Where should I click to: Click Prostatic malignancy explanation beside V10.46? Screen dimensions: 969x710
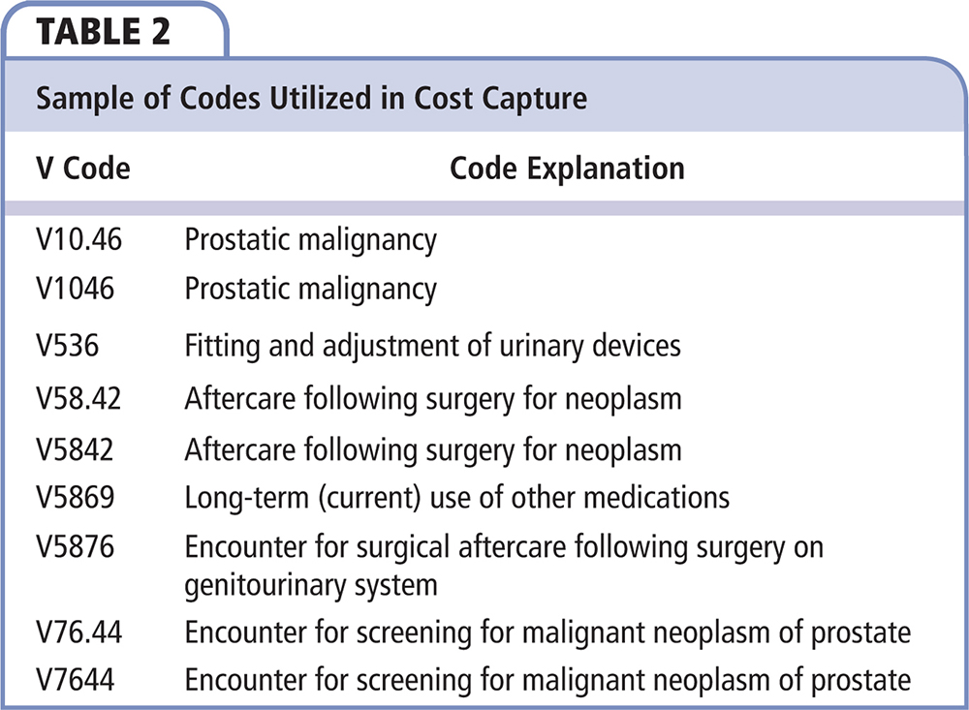coord(310,239)
